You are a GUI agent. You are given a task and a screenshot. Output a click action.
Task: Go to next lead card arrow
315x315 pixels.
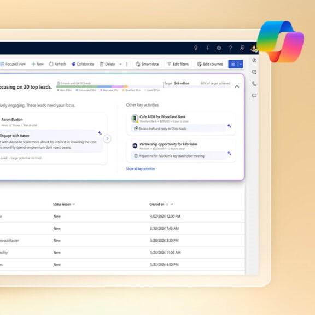pyautogui.click(x=107, y=138)
